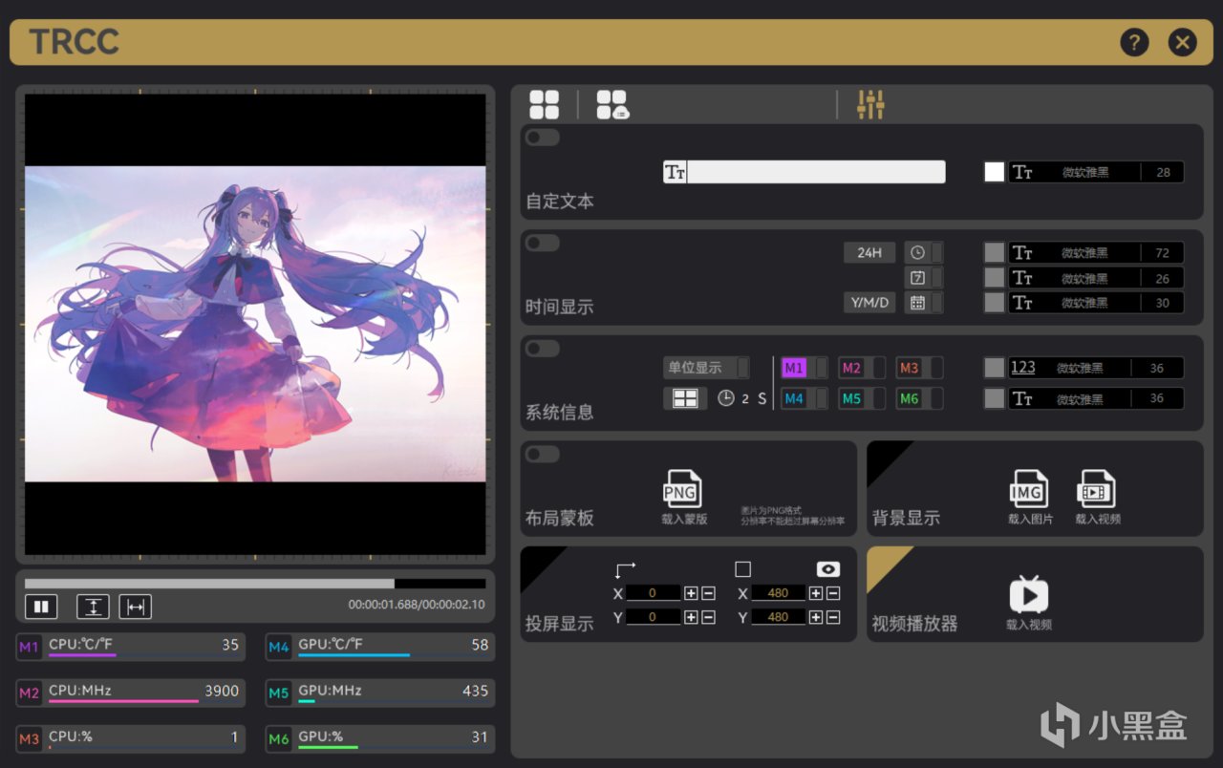Pause the video preview playback
Viewport: 1223px width, 768px height.
point(41,607)
